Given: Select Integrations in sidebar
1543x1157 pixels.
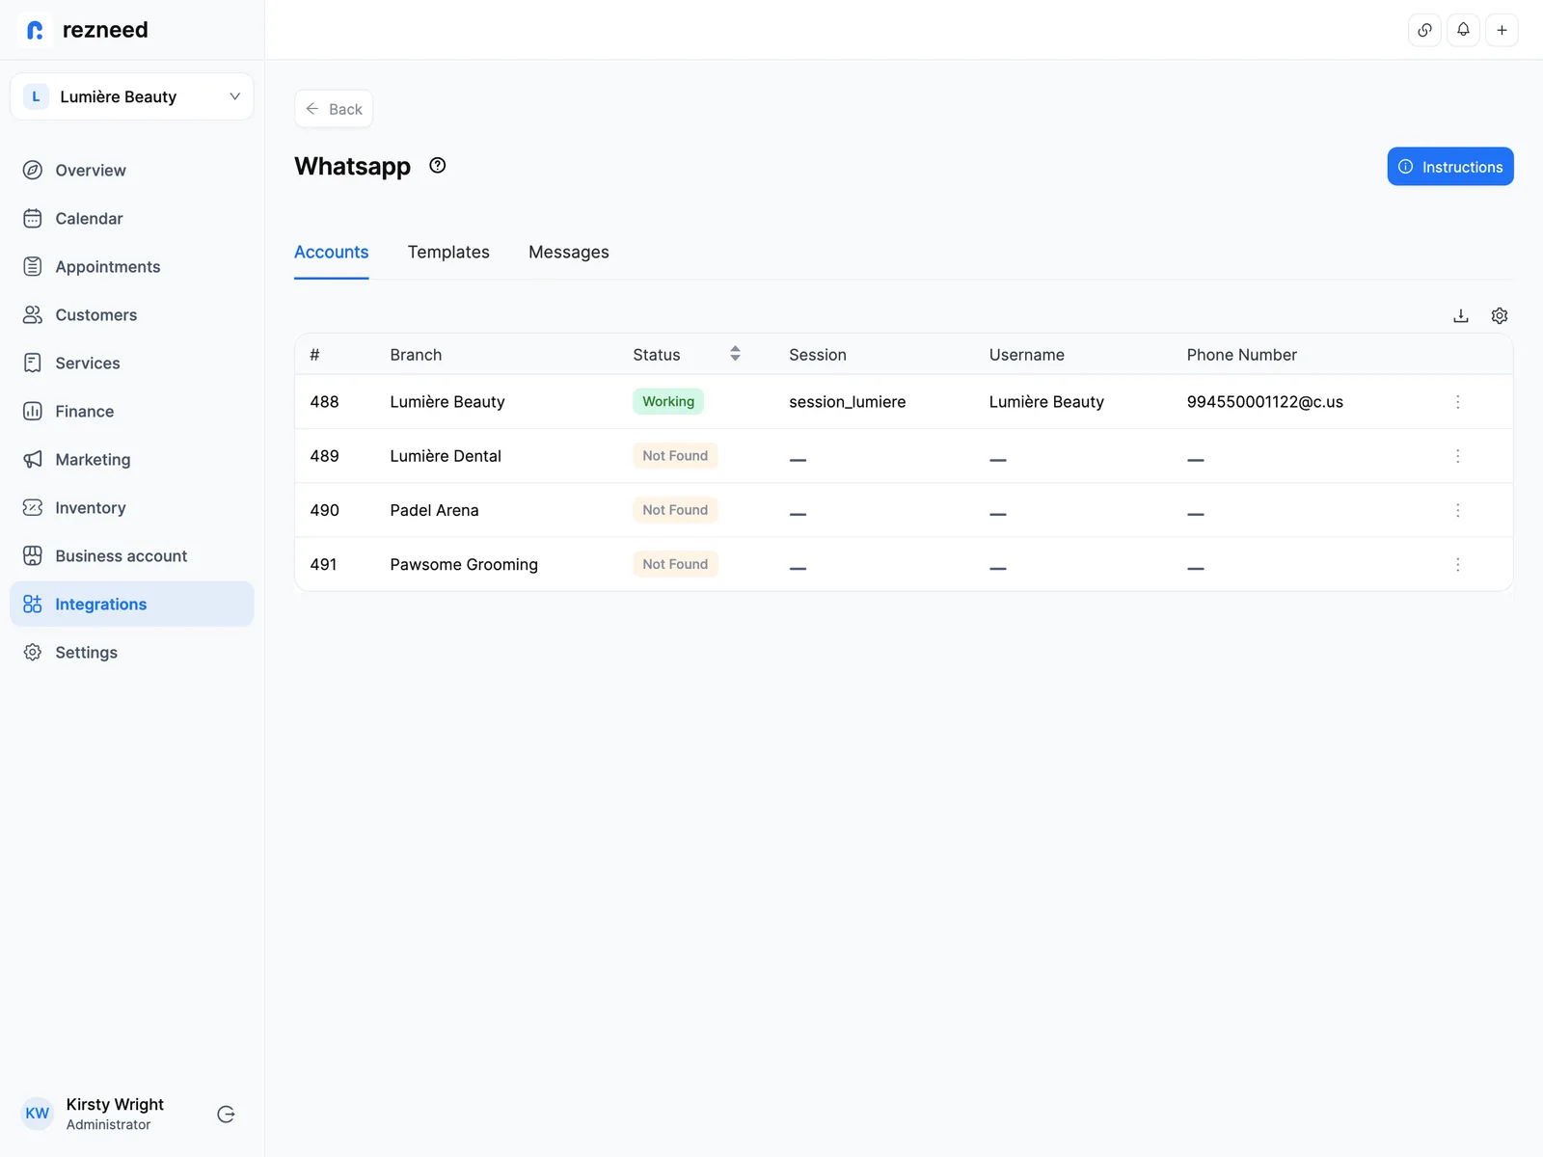Looking at the screenshot, I should point(132,605).
